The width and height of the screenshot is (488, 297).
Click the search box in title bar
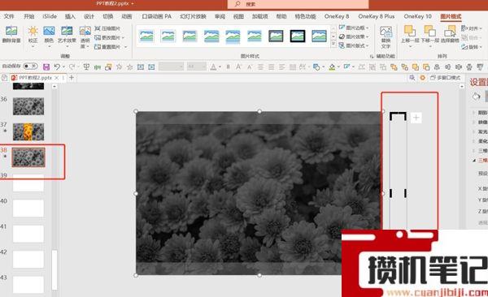pyautogui.click(x=298, y=4)
